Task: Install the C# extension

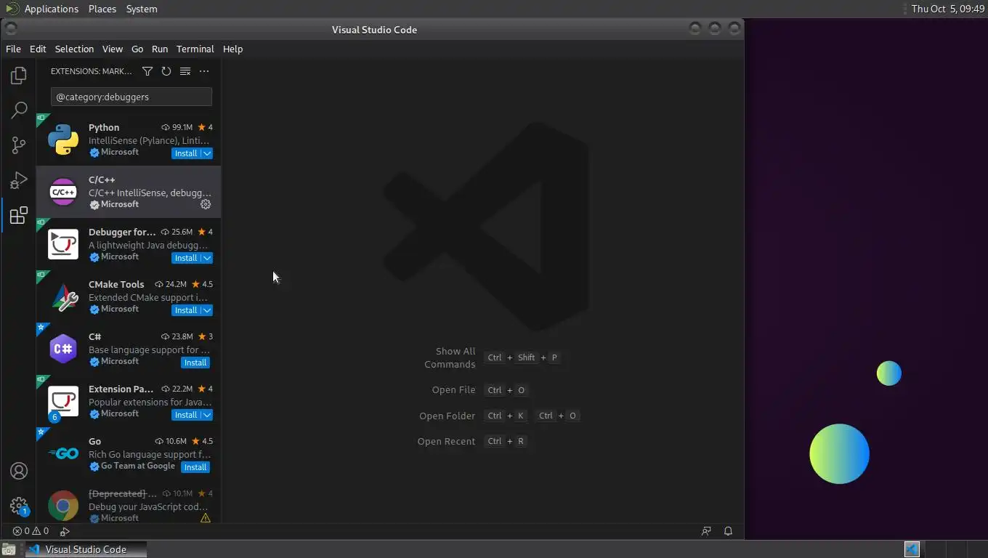Action: [195, 363]
